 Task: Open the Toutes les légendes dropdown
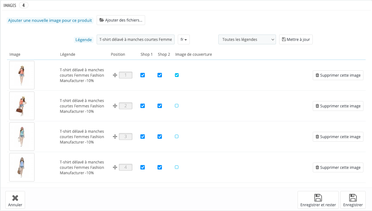247,40
